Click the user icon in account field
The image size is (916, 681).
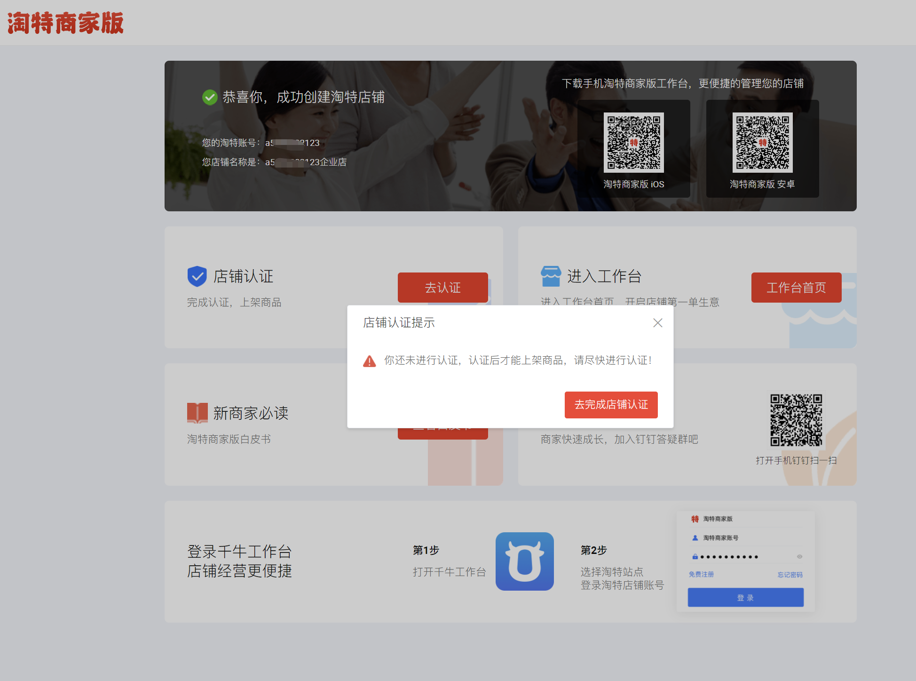[x=695, y=538]
